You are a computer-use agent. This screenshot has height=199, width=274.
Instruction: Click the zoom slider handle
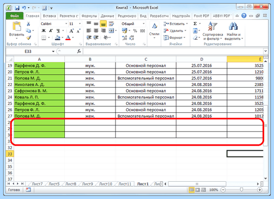tap(241, 189)
